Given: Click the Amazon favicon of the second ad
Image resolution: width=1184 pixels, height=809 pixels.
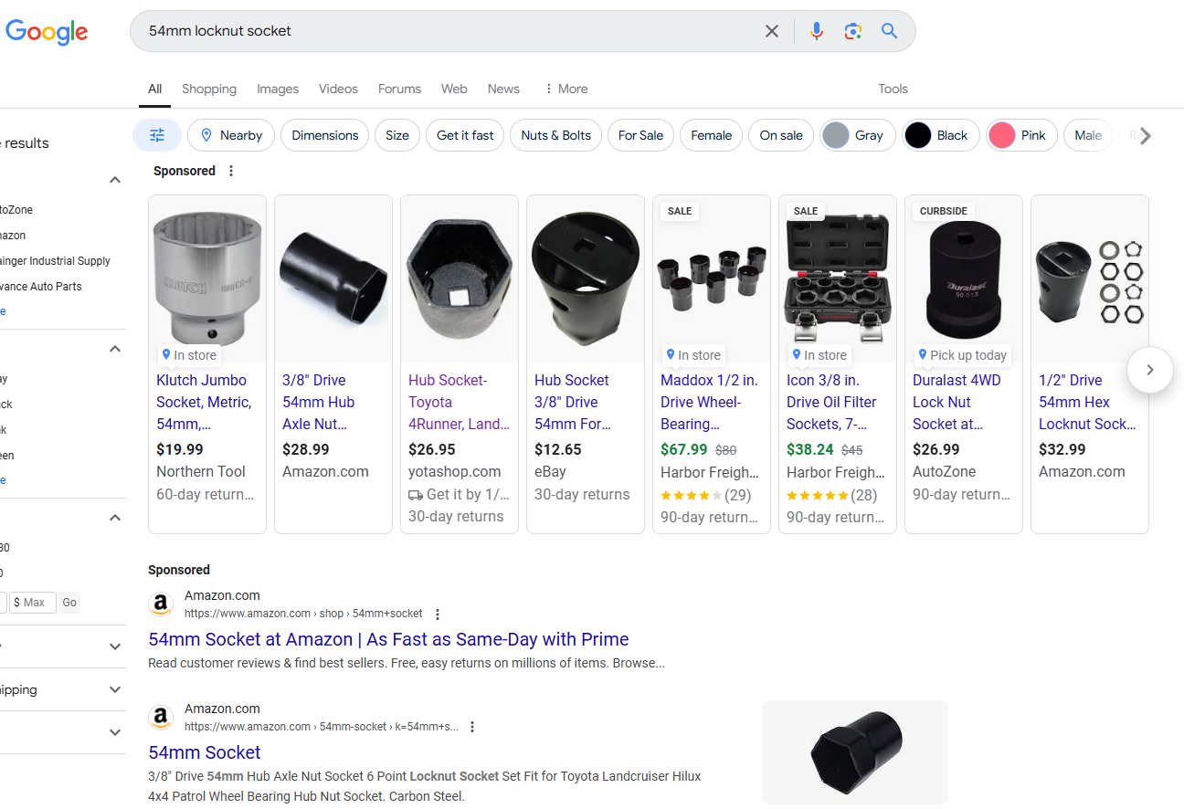Looking at the screenshot, I should tap(161, 718).
